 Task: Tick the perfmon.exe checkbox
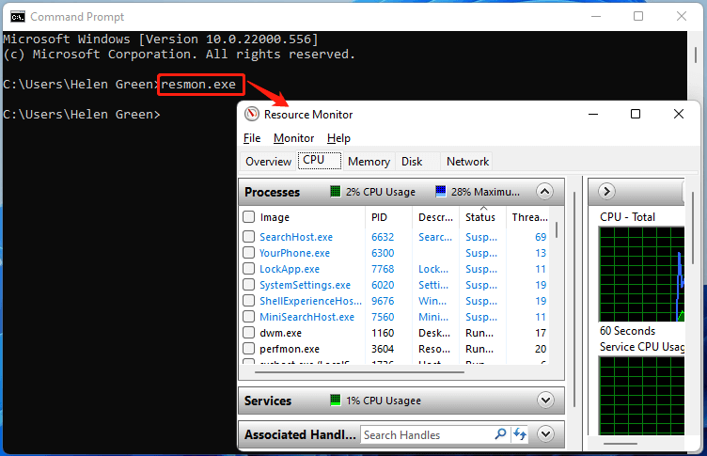click(248, 349)
